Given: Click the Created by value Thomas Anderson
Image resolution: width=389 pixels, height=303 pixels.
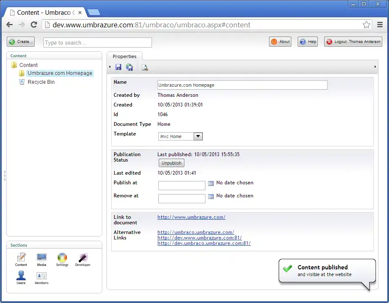Looking at the screenshot, I should [x=178, y=95].
